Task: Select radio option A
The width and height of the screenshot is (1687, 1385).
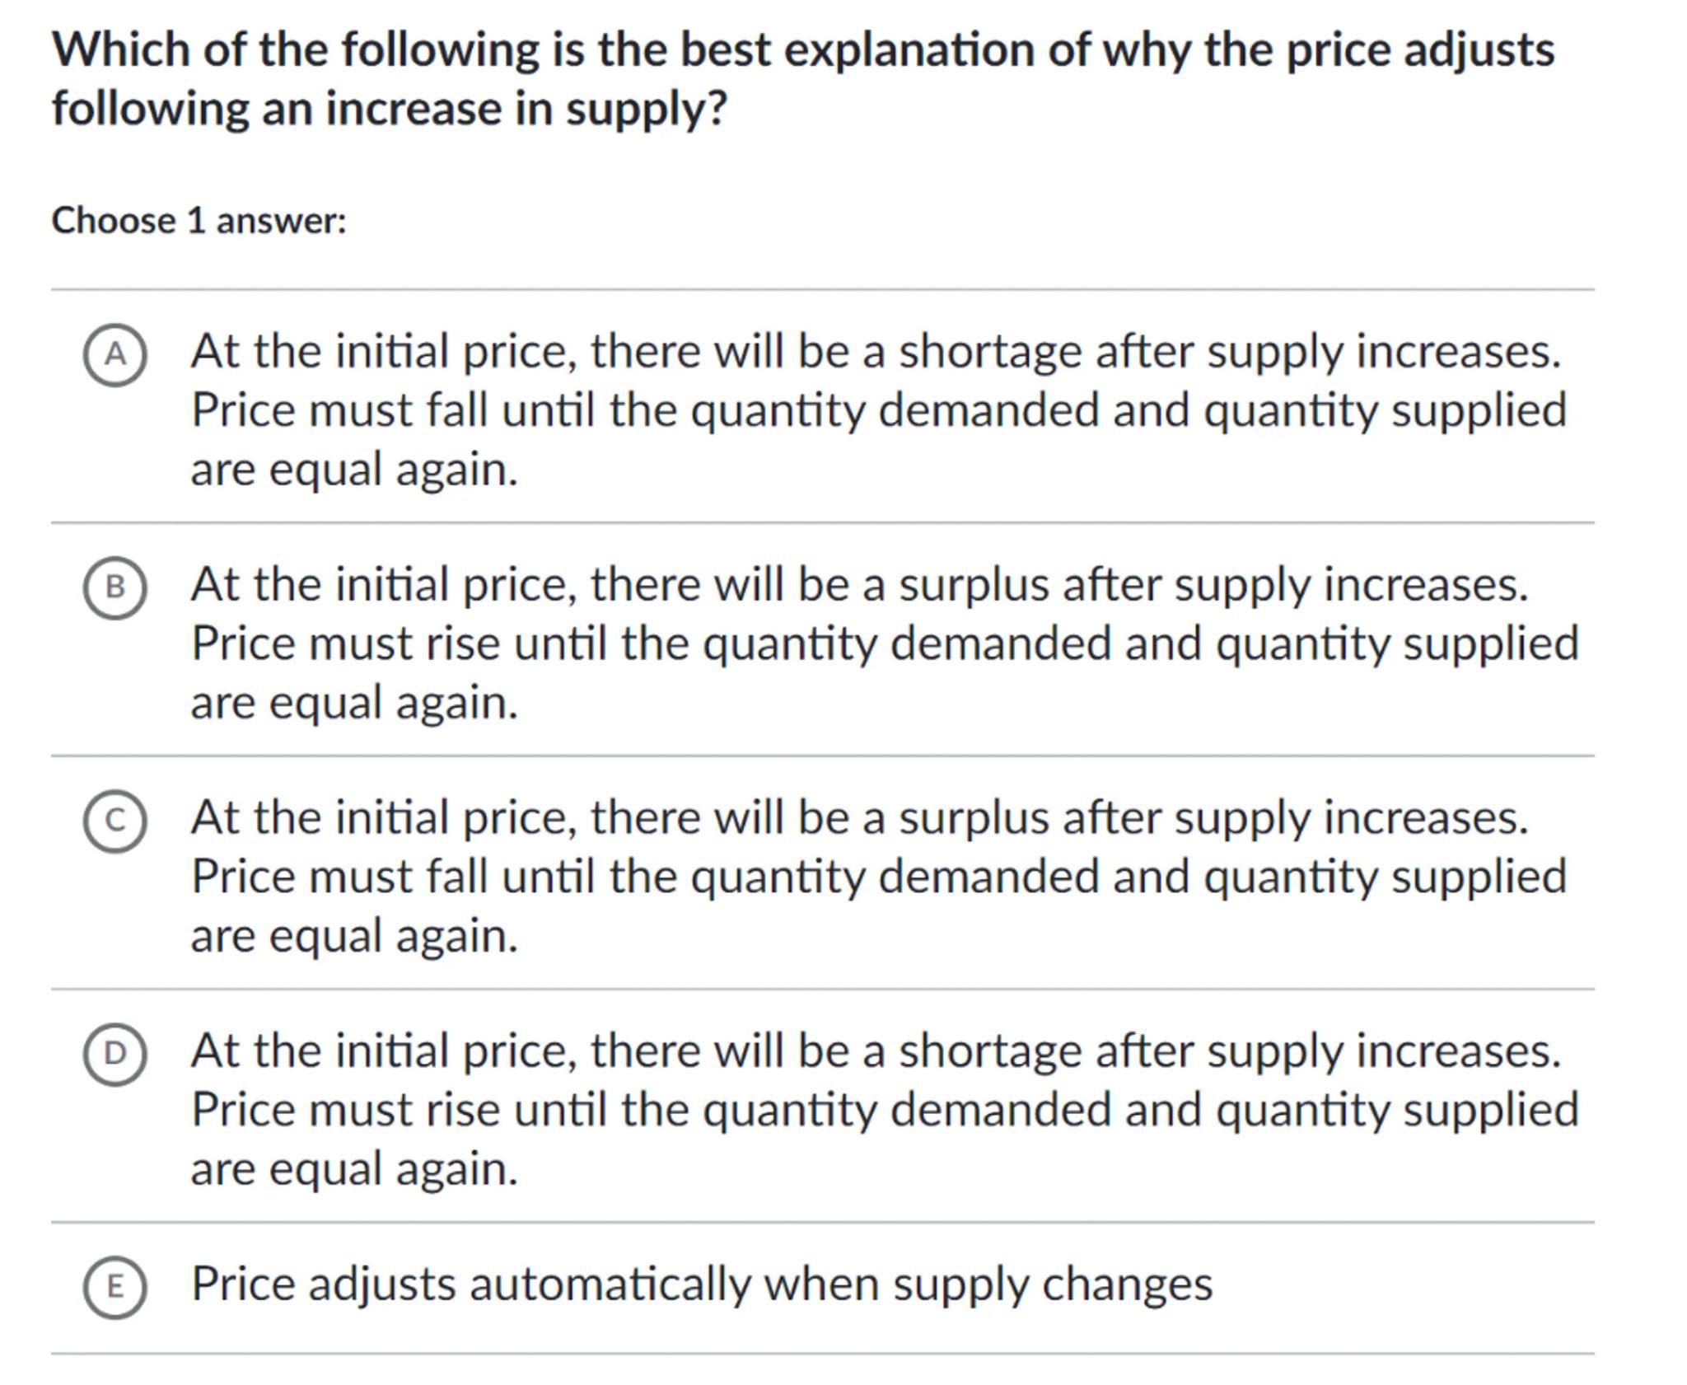Action: pyautogui.click(x=115, y=355)
